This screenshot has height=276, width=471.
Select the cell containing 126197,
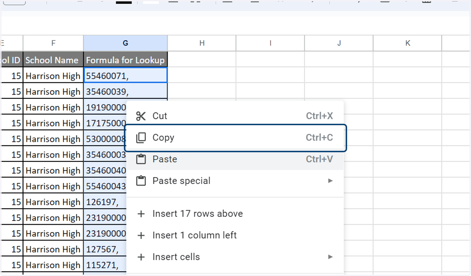pos(105,202)
